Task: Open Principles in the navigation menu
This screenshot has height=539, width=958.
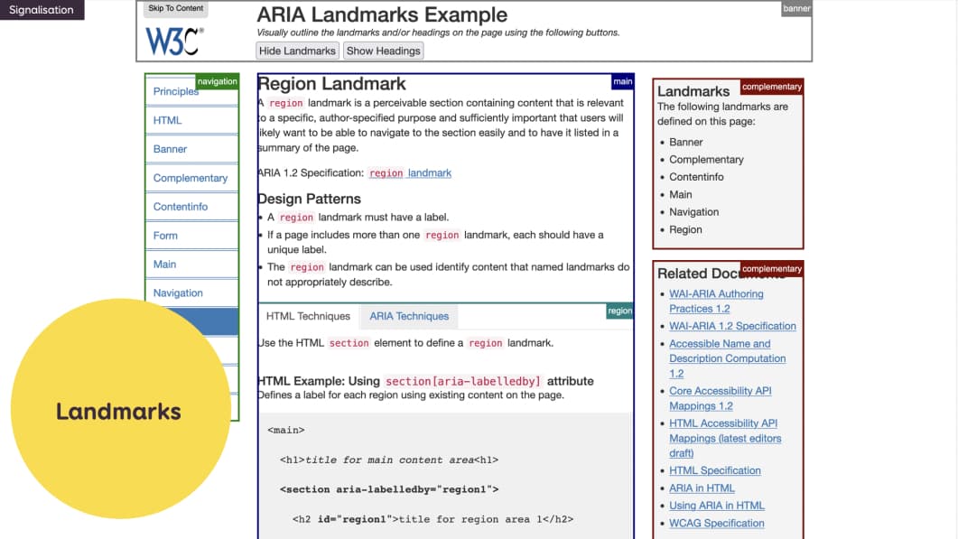Action: click(x=175, y=91)
